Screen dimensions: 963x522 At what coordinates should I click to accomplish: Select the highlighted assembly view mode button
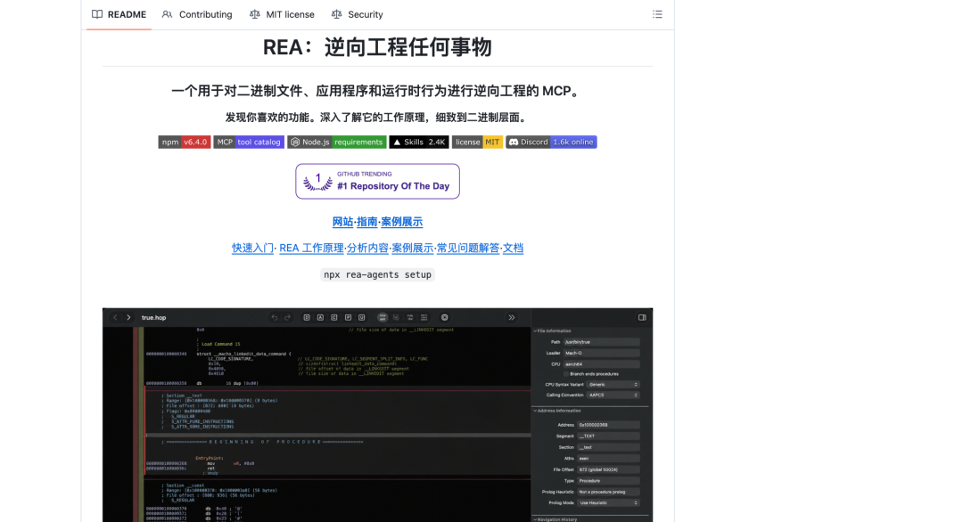(382, 317)
